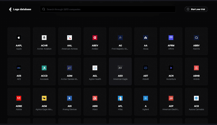
Task: Click the ABSI ticker text
Action: 95,106
